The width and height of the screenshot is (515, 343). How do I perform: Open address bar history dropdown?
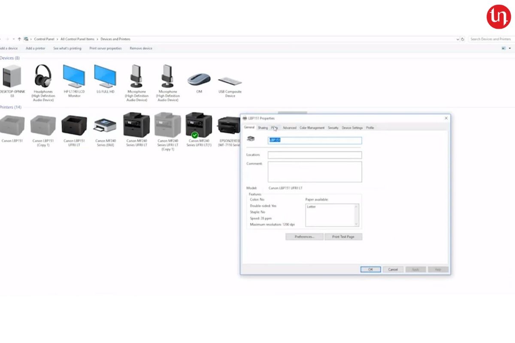click(x=458, y=39)
